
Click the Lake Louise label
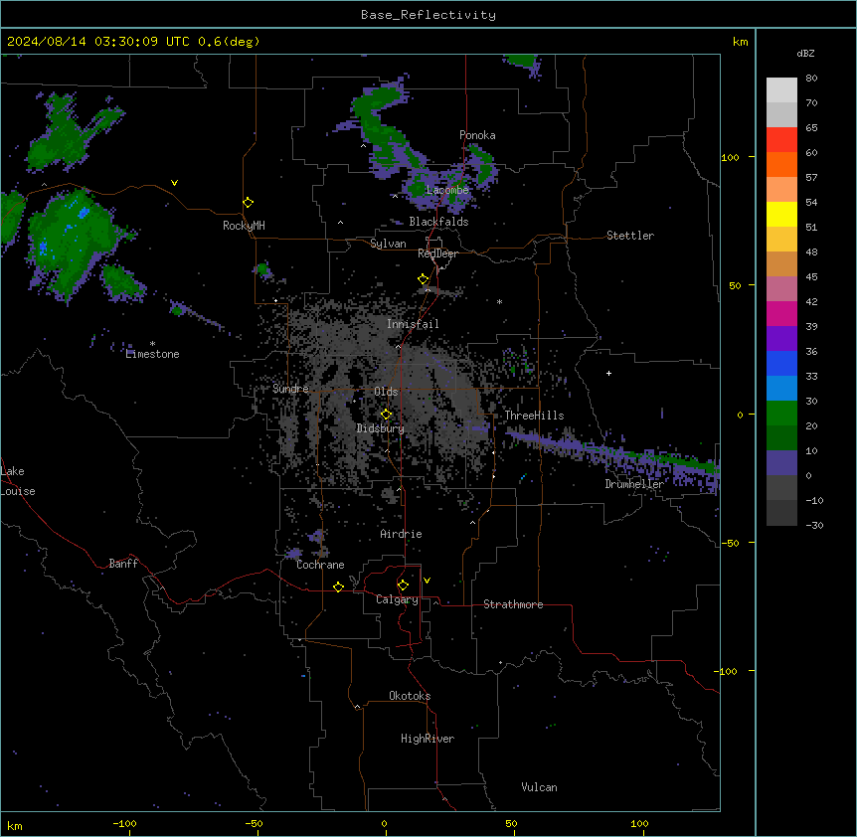pos(18,481)
